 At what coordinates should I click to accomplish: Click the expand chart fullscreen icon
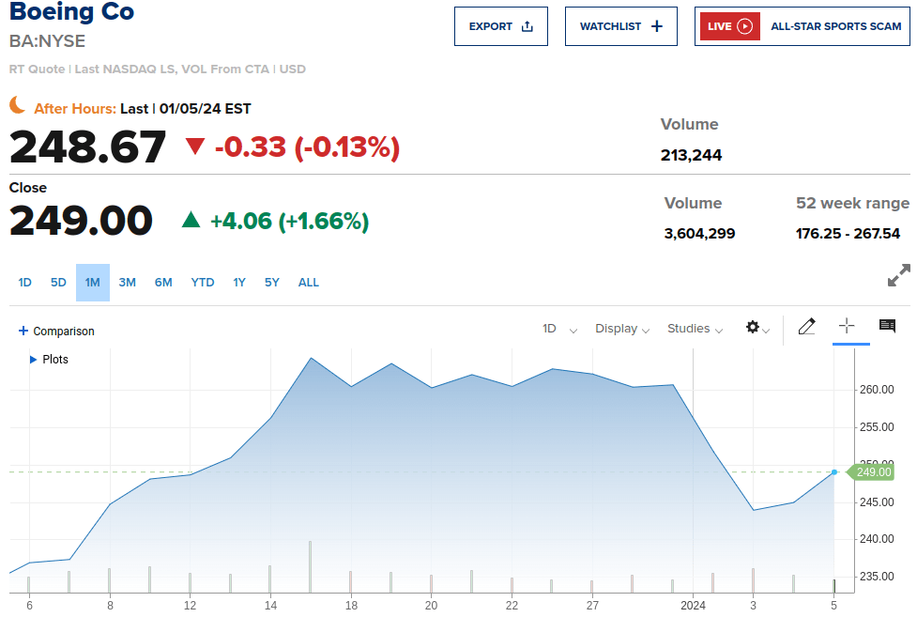pos(898,275)
